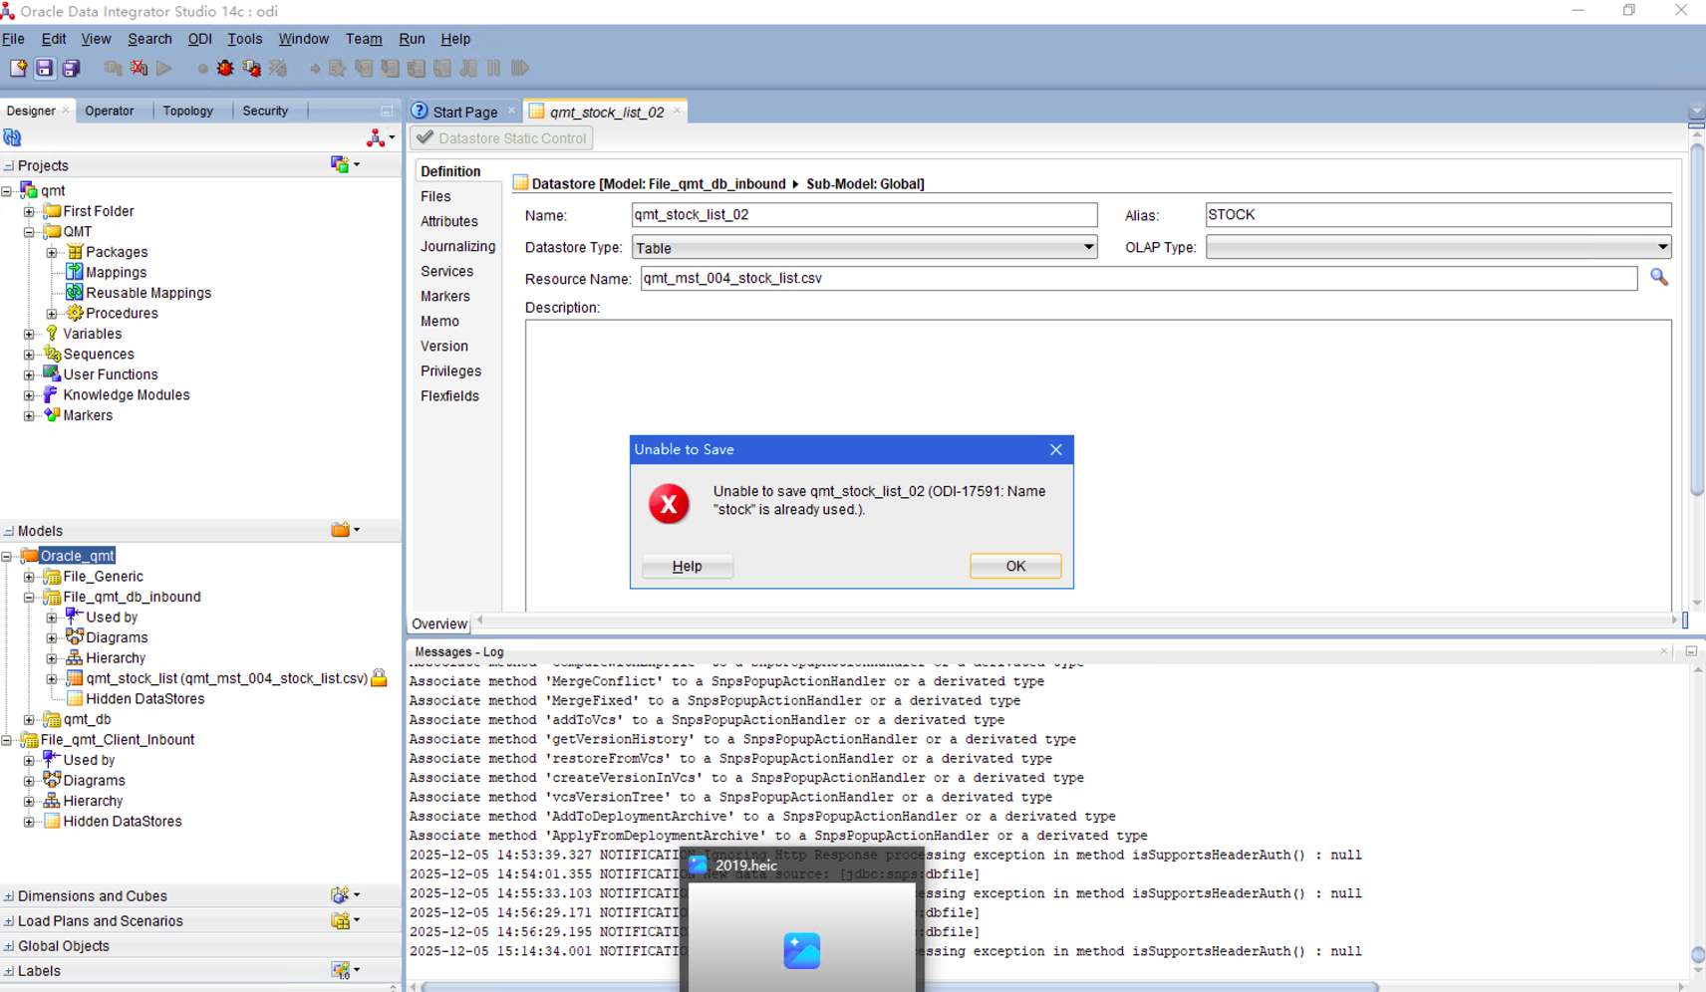The width and height of the screenshot is (1706, 992).
Task: Select the Journalizing side tab
Action: 457,246
